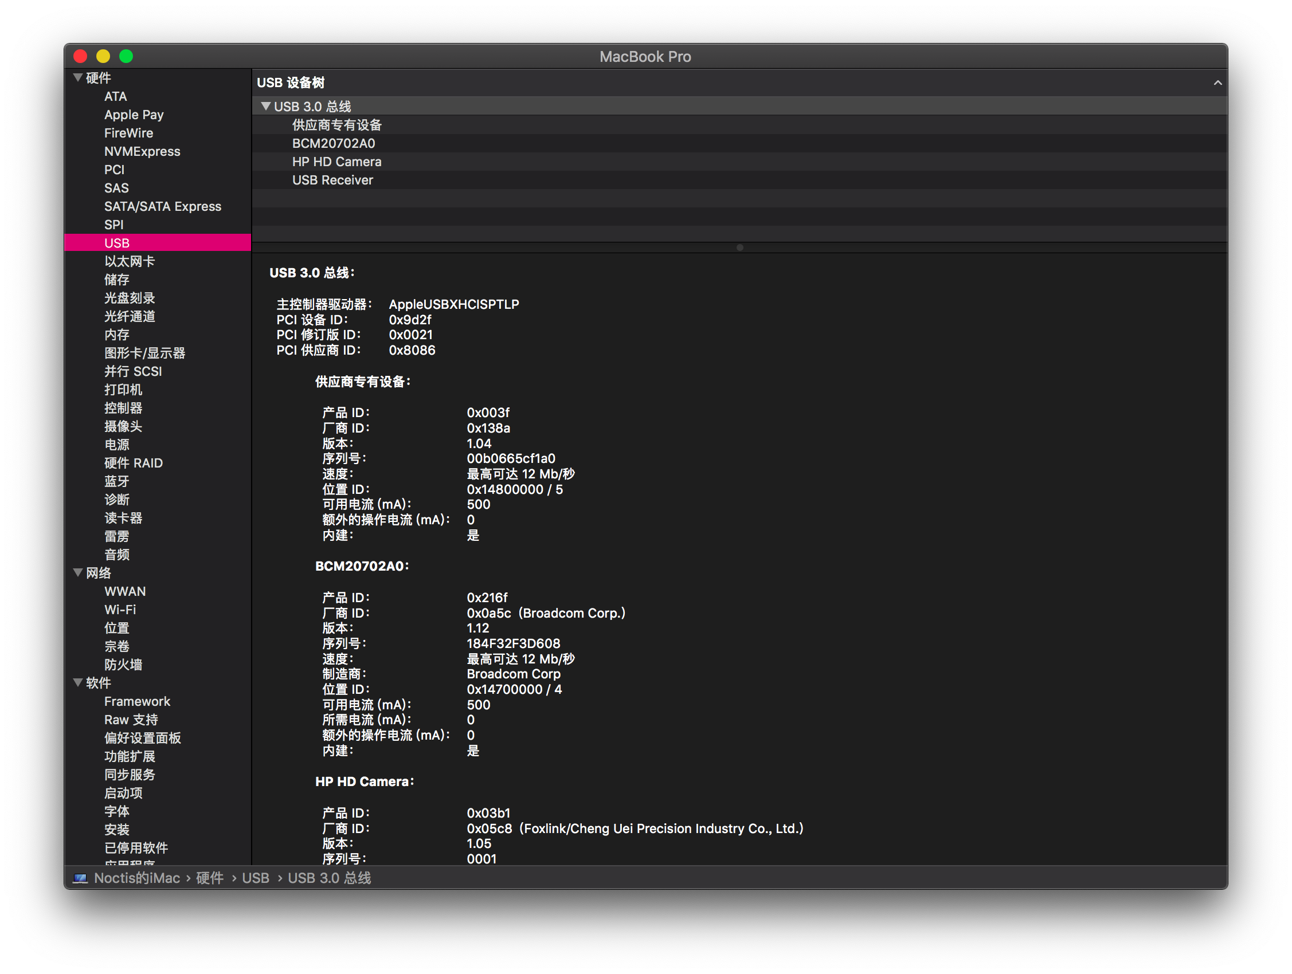Select NVMExpress in hardware list
1292x974 pixels.
142,151
